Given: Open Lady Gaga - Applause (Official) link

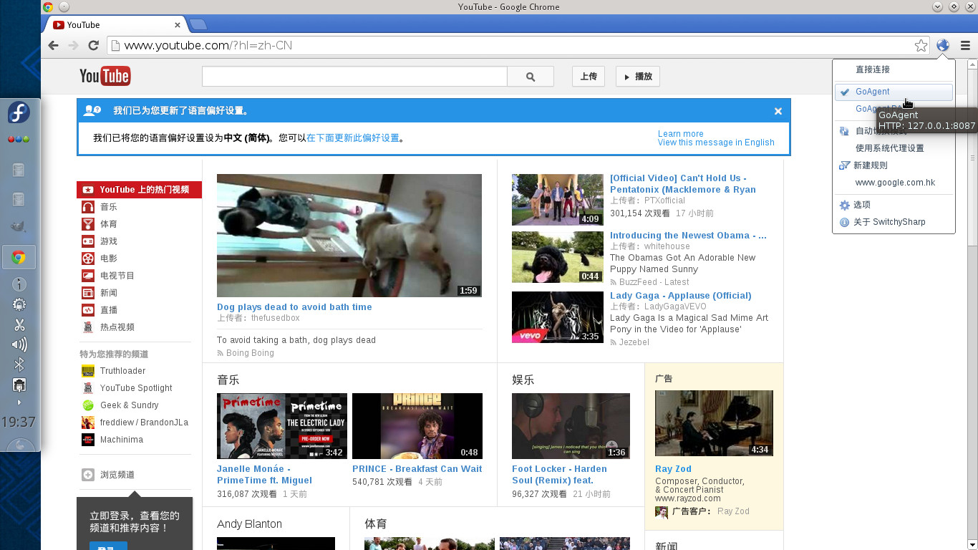Looking at the screenshot, I should [680, 296].
